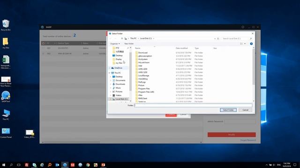Image resolution: width=300 pixels, height=168 pixels.
Task: Click the blue Help icon in the dialog
Action: point(251,43)
